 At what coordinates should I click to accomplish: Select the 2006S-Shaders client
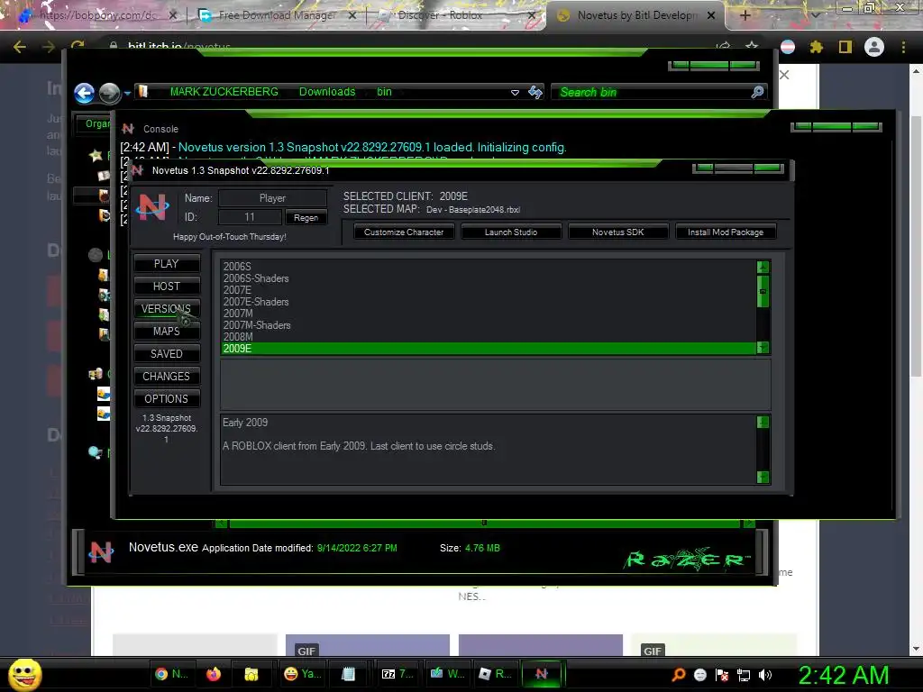[488, 278]
